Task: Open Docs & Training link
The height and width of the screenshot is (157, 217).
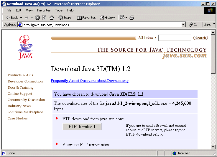Action: click(20, 87)
